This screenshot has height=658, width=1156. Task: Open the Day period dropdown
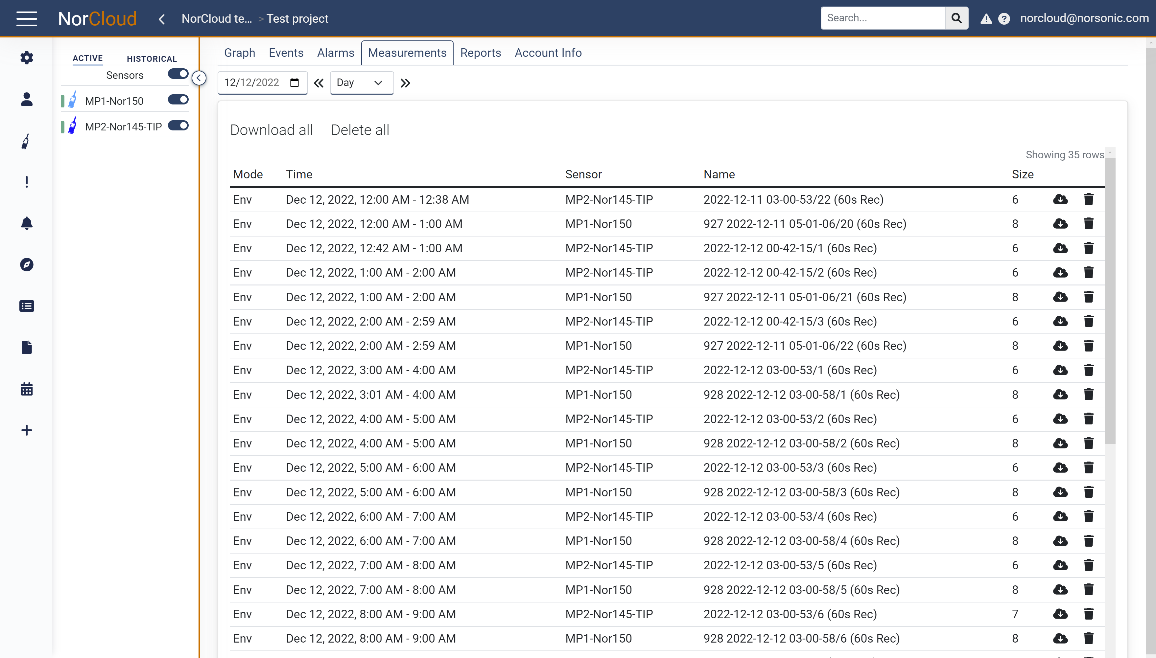click(x=362, y=83)
